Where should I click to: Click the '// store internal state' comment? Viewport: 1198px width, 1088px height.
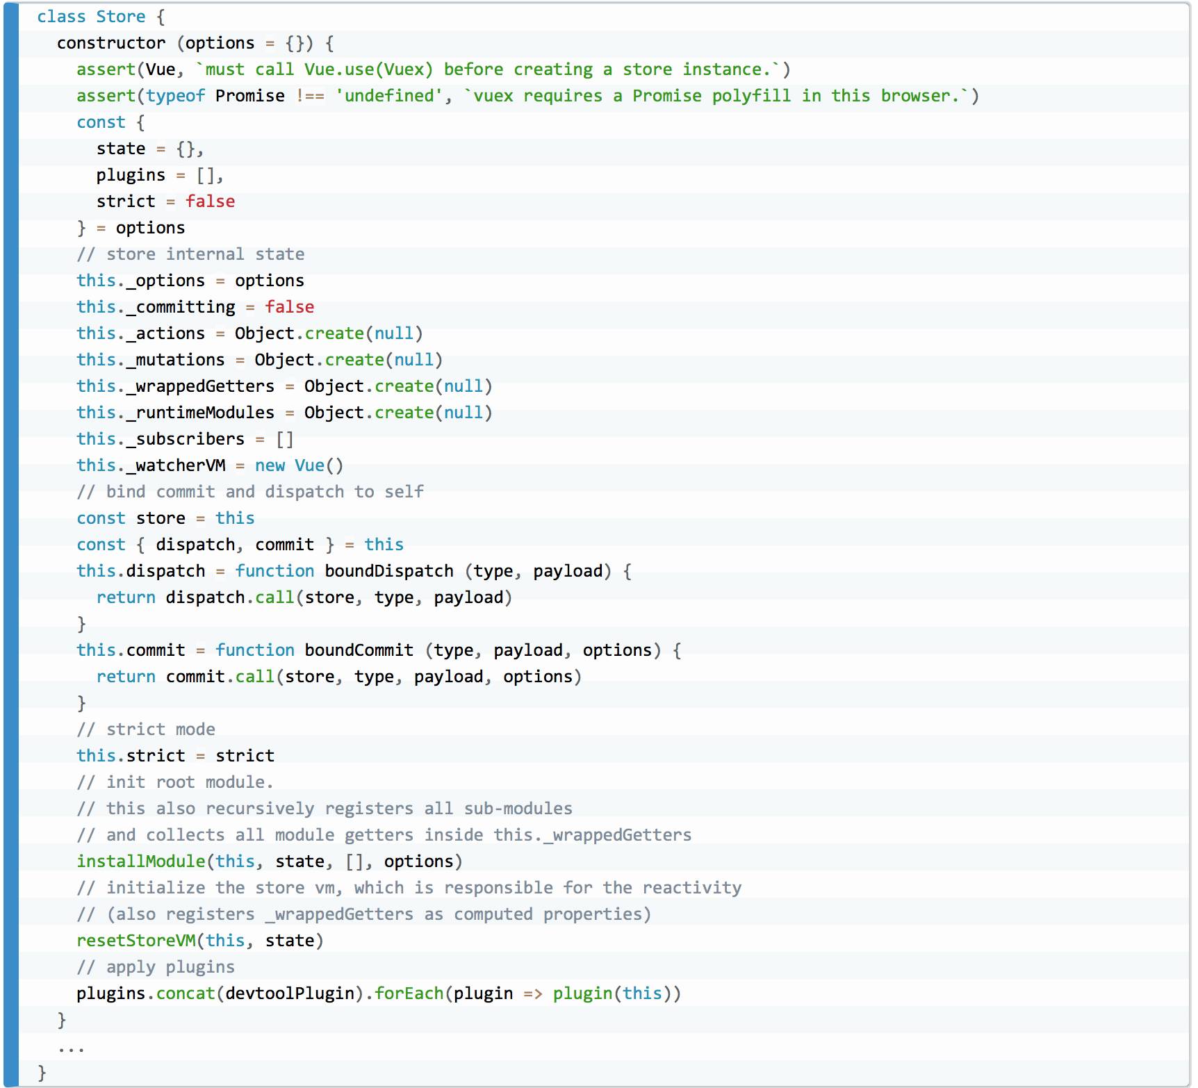click(x=190, y=254)
